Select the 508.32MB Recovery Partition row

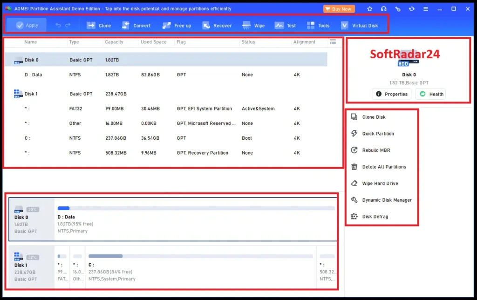click(x=166, y=153)
